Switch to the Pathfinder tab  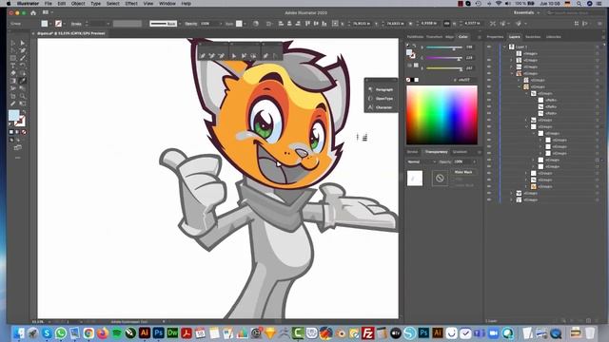point(415,37)
